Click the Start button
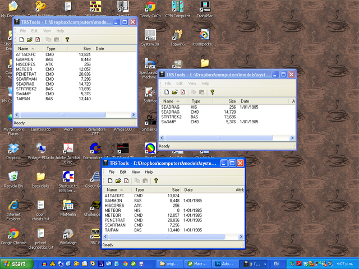359x269 pixels. click(17, 264)
